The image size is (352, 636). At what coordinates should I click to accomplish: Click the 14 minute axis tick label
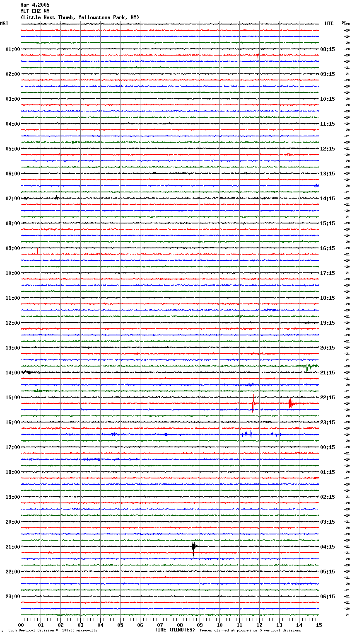299,625
